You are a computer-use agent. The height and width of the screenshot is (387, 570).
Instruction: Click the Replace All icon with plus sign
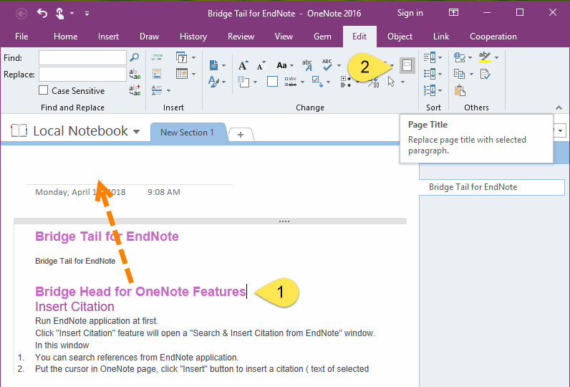coord(135,90)
